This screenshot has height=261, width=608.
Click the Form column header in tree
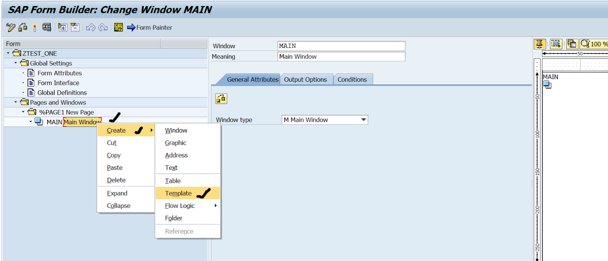pos(82,44)
